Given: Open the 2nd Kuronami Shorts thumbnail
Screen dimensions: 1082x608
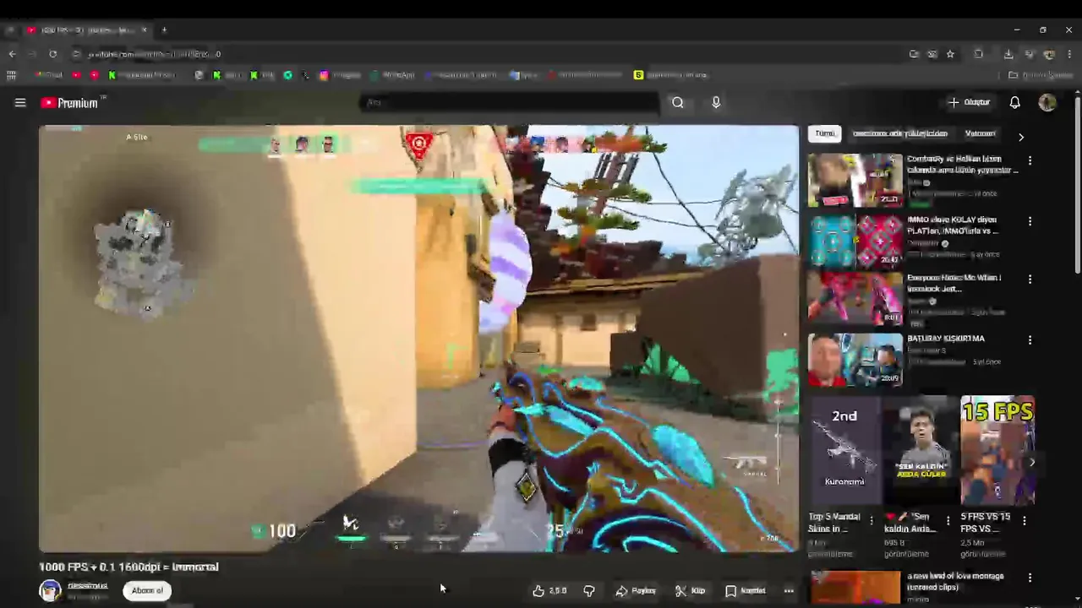Looking at the screenshot, I should click(x=845, y=450).
